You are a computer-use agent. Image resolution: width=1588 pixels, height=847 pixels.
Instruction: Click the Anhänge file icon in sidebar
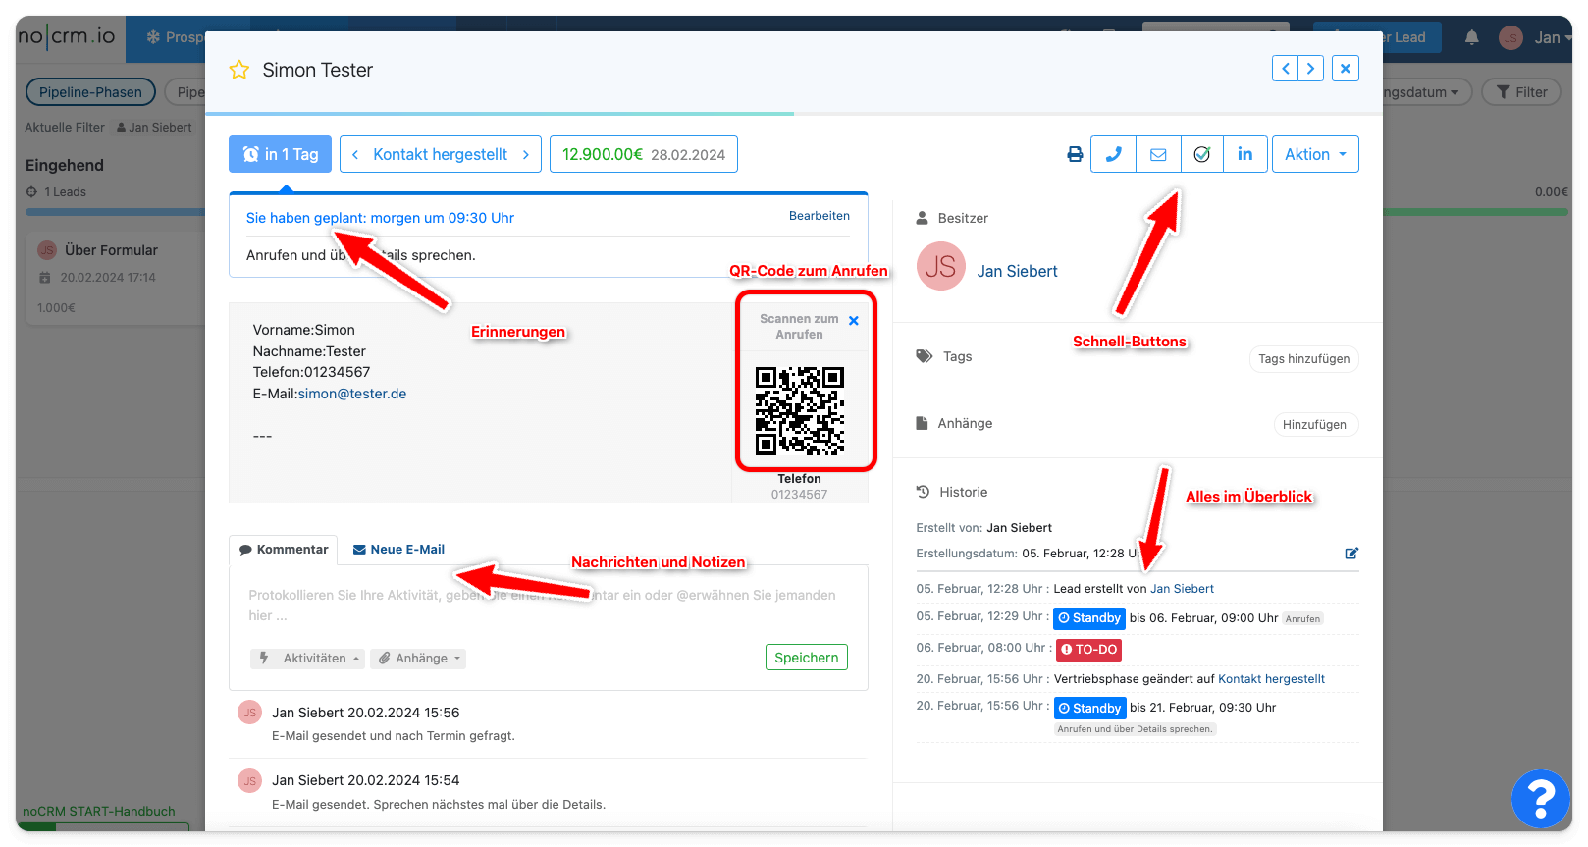coord(922,423)
